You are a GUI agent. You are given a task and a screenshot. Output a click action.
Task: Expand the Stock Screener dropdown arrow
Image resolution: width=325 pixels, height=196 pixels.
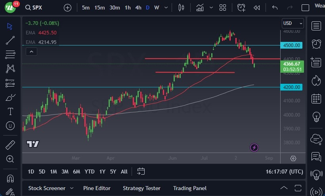pyautogui.click(x=72, y=188)
